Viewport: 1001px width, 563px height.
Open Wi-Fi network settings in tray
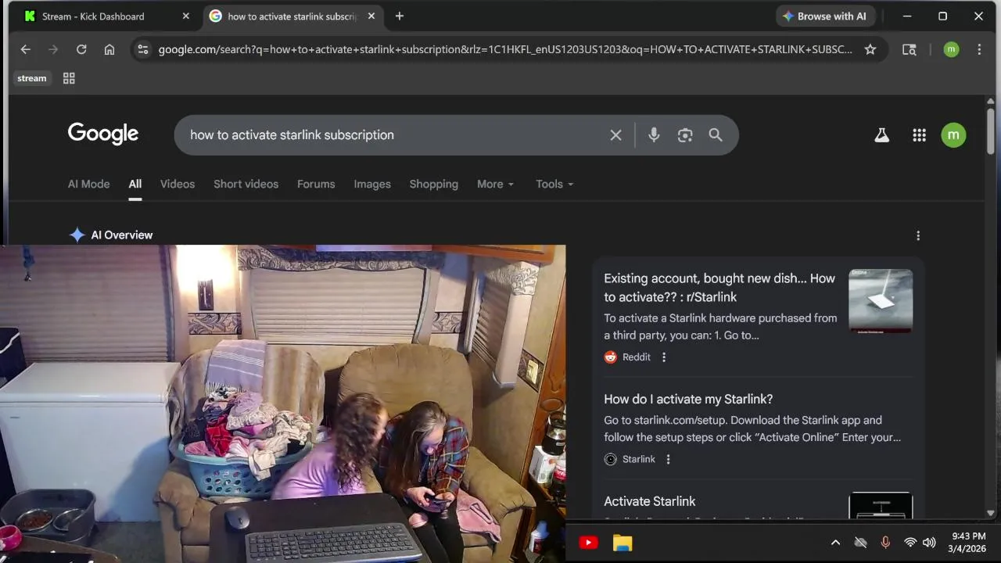click(x=910, y=543)
